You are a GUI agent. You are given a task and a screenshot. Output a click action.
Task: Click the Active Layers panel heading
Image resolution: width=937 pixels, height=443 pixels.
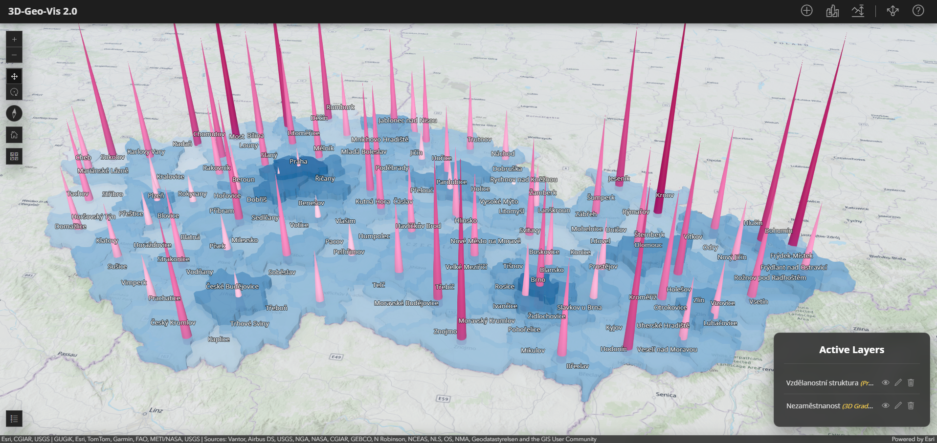(x=851, y=350)
